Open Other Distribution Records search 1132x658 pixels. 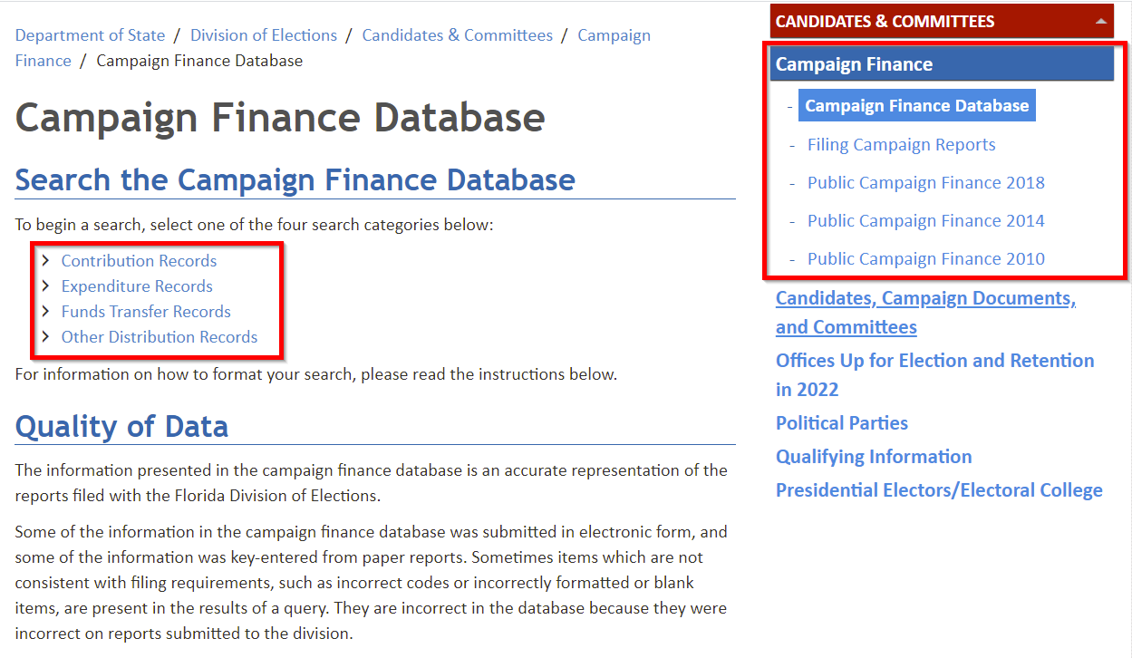coord(160,337)
